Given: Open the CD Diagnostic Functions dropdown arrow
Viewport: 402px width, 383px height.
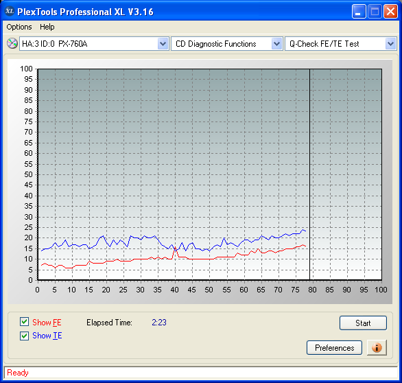Looking at the screenshot, I should 277,44.
